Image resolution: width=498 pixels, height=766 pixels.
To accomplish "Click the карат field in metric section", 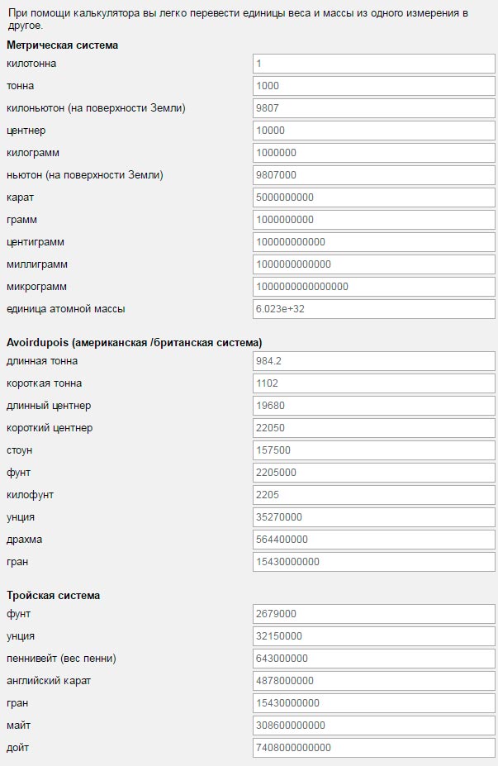I will point(374,197).
